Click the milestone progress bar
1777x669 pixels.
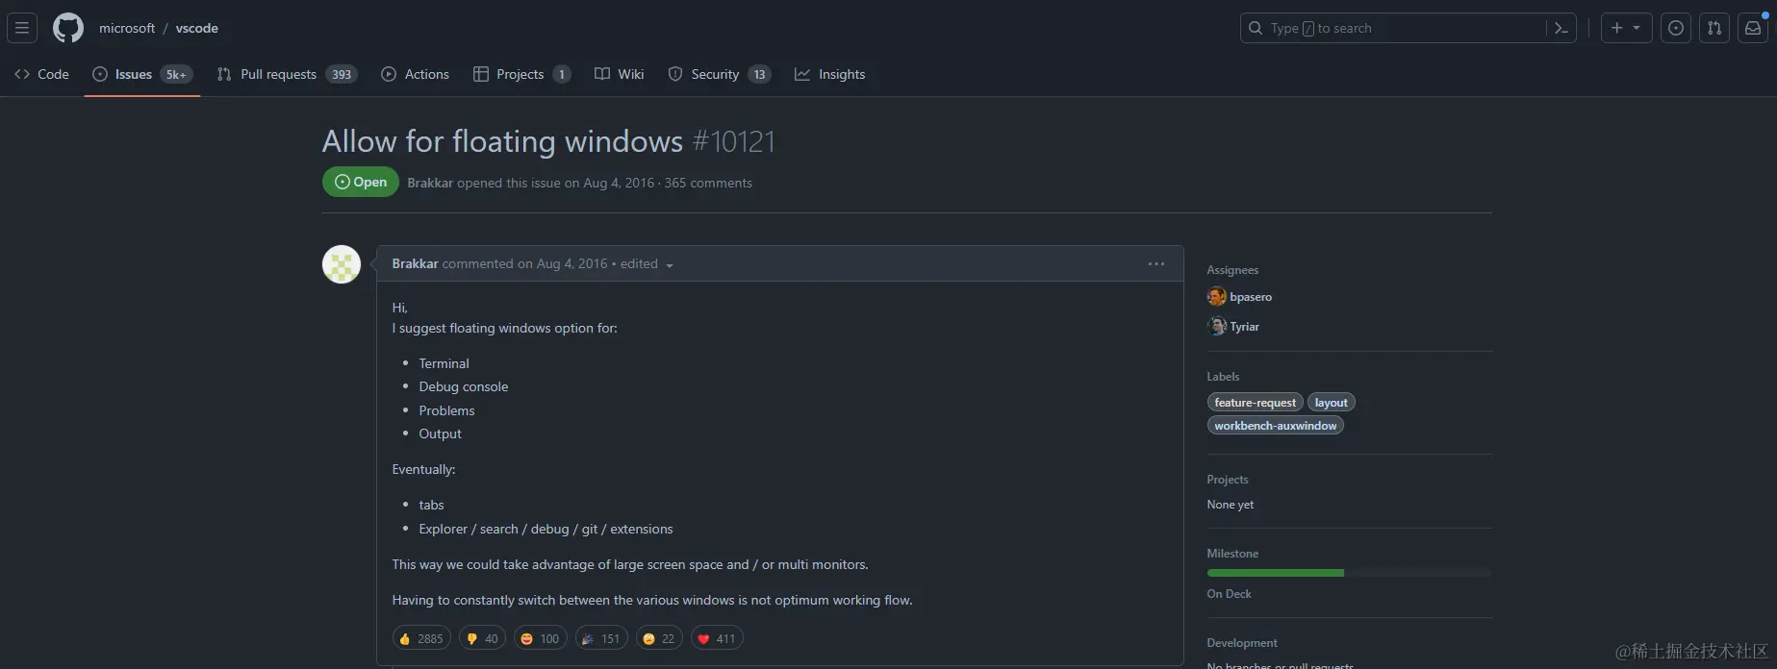1349,573
